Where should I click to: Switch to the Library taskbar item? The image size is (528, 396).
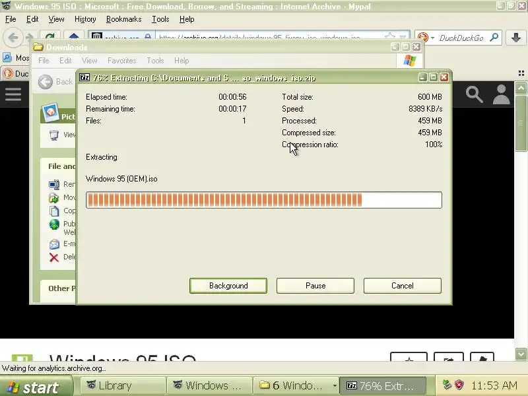pyautogui.click(x=123, y=385)
